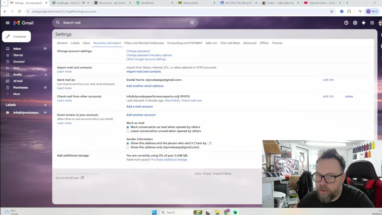This screenshot has height=215, width=382.
Task: Open Other Google Account settings link
Action: [146, 59]
